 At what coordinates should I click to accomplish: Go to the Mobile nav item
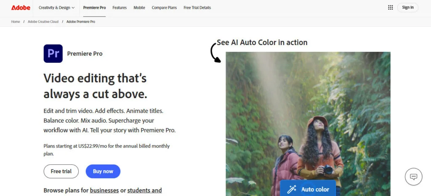click(139, 8)
